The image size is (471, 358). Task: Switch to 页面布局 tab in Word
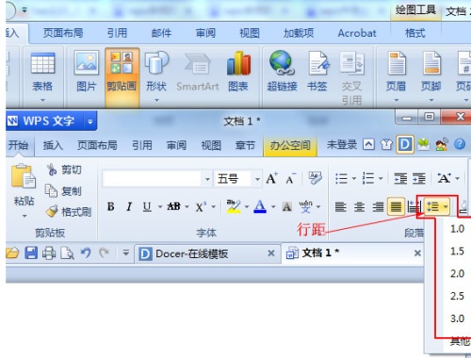pyautogui.click(x=63, y=33)
